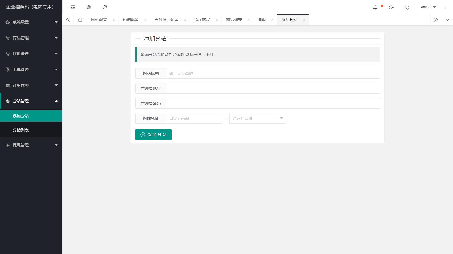
Task: Open the 请选择后缀 domain suffix dropdown
Action: 257,118
